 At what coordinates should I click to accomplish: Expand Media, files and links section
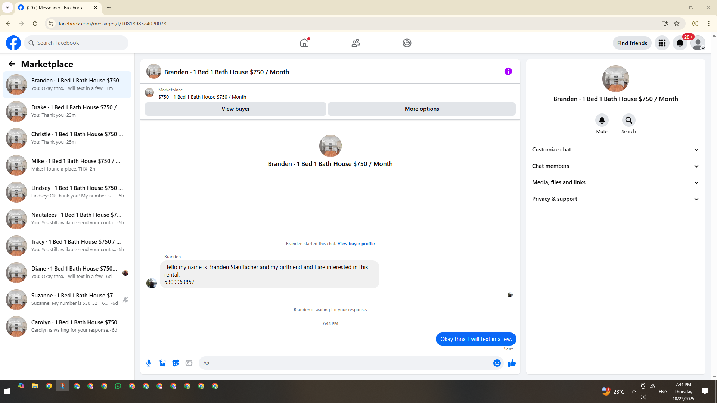click(615, 182)
